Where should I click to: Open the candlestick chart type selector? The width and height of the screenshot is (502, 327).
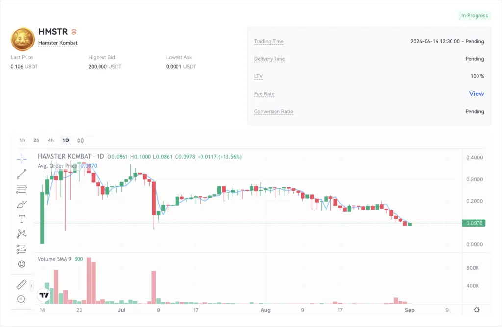(x=81, y=140)
